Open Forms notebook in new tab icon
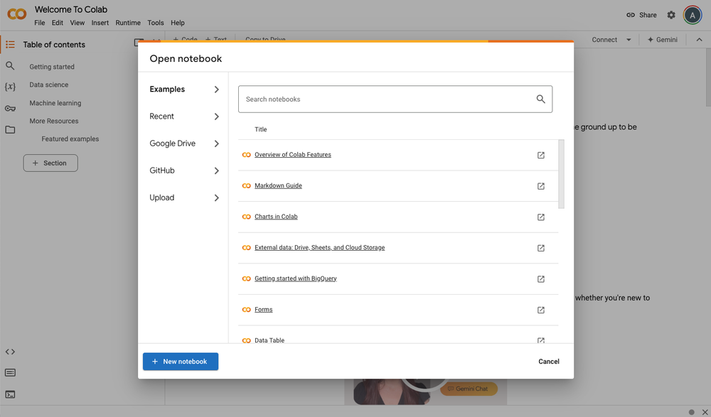This screenshot has height=417, width=711. point(541,310)
